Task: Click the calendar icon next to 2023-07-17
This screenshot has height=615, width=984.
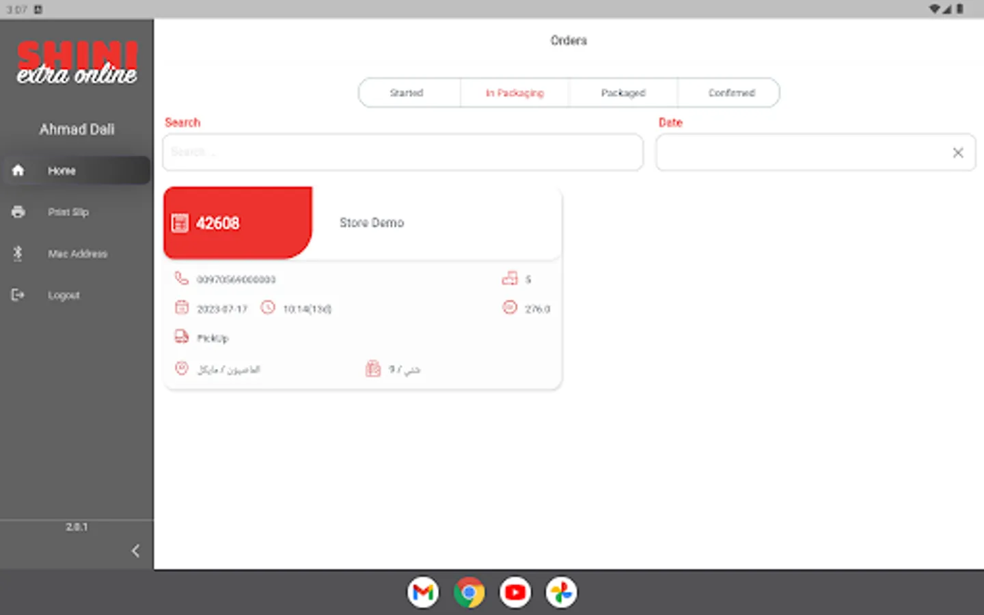Action: click(181, 307)
